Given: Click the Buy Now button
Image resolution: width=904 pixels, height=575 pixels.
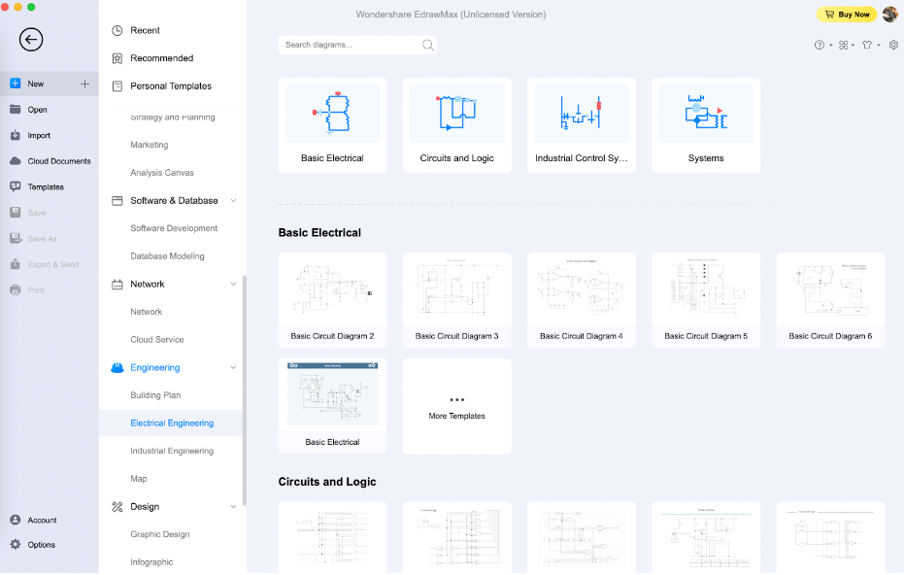Looking at the screenshot, I should coord(846,14).
